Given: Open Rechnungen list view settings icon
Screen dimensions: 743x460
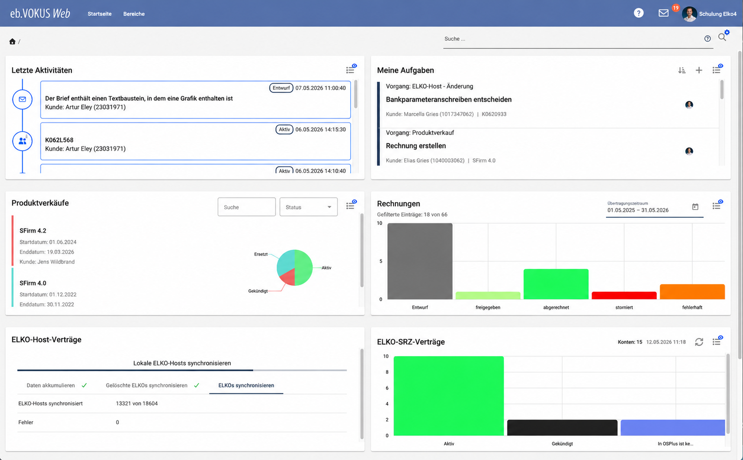Looking at the screenshot, I should tap(717, 205).
